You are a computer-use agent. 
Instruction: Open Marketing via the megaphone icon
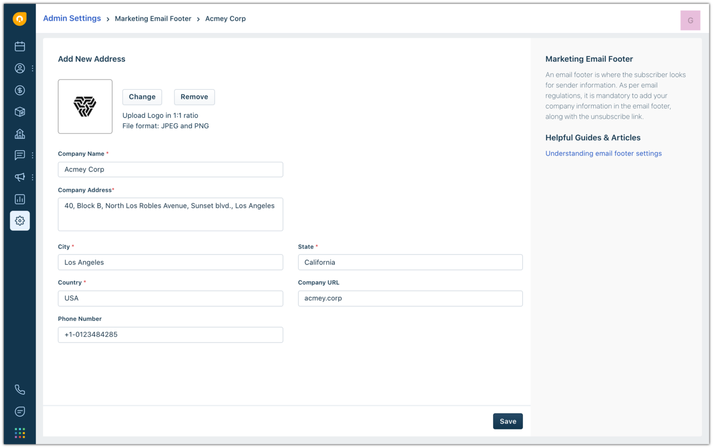20,177
